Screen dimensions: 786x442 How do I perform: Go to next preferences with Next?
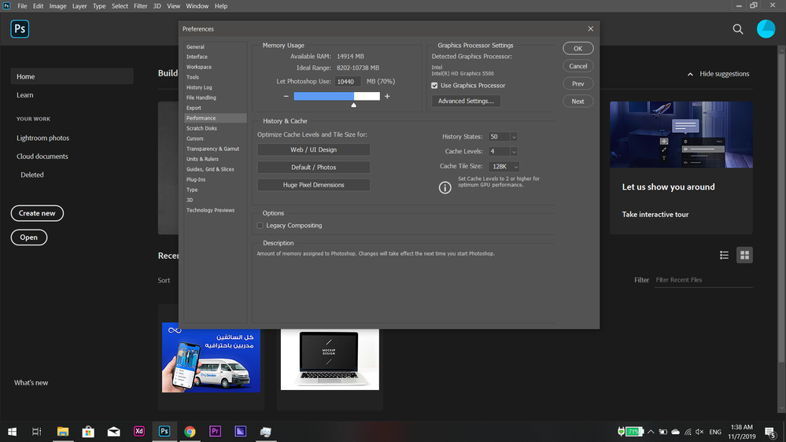(578, 101)
